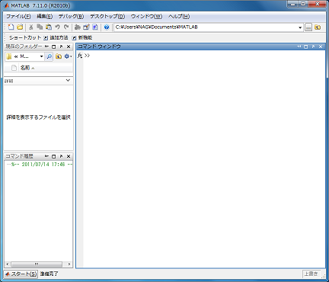This screenshot has width=329, height=282.
Task: Open the デバッグ(B) menu
Action: tap(71, 16)
